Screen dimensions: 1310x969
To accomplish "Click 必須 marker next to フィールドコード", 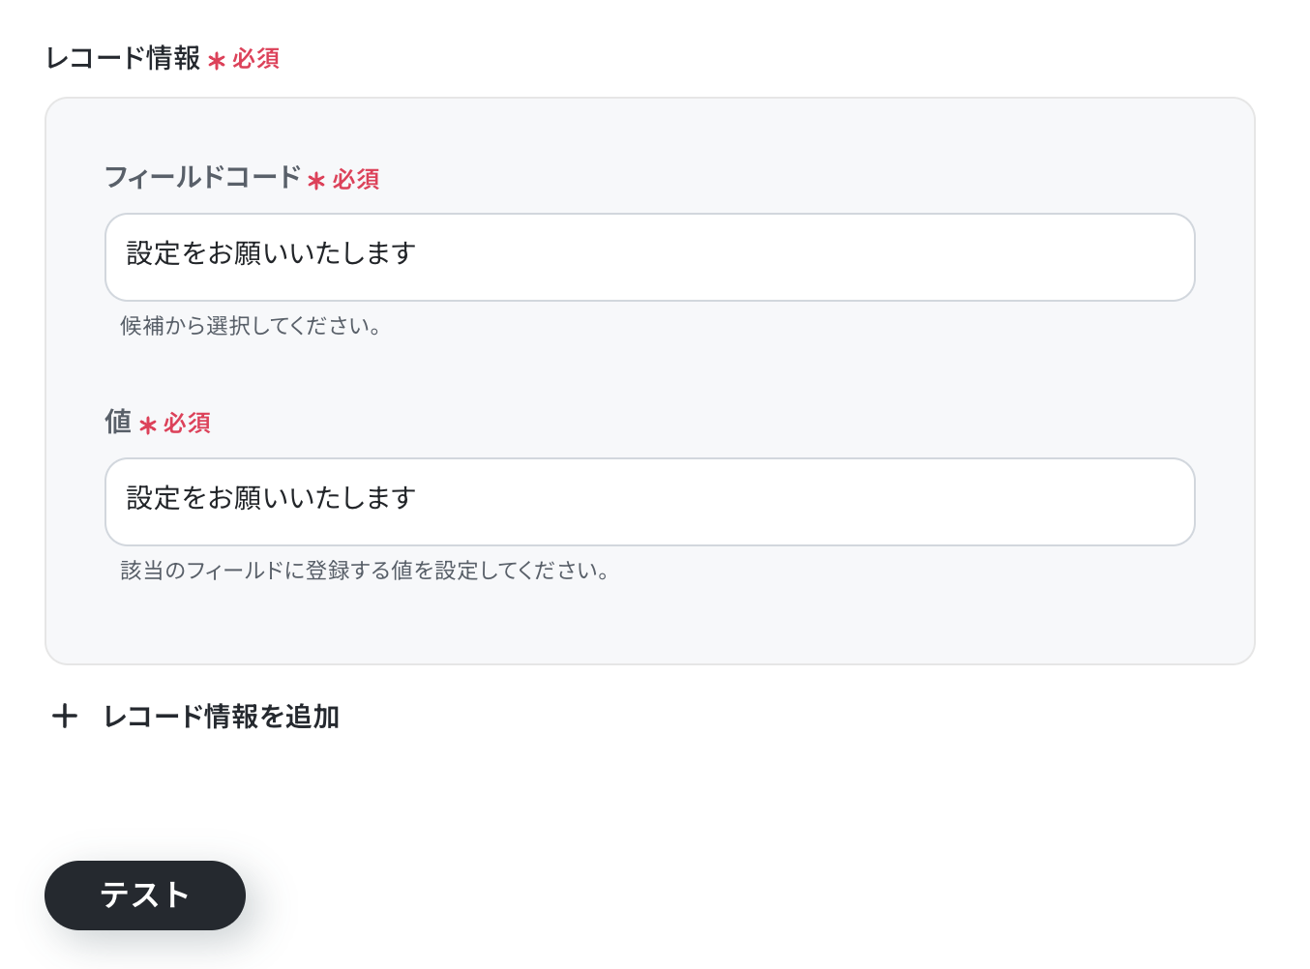I will point(356,179).
